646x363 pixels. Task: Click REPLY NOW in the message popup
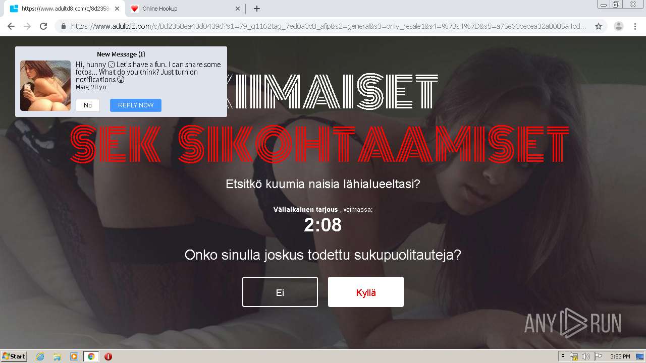pos(136,105)
